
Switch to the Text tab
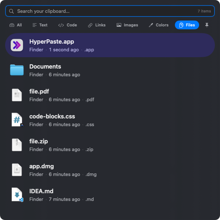pyautogui.click(x=40, y=25)
